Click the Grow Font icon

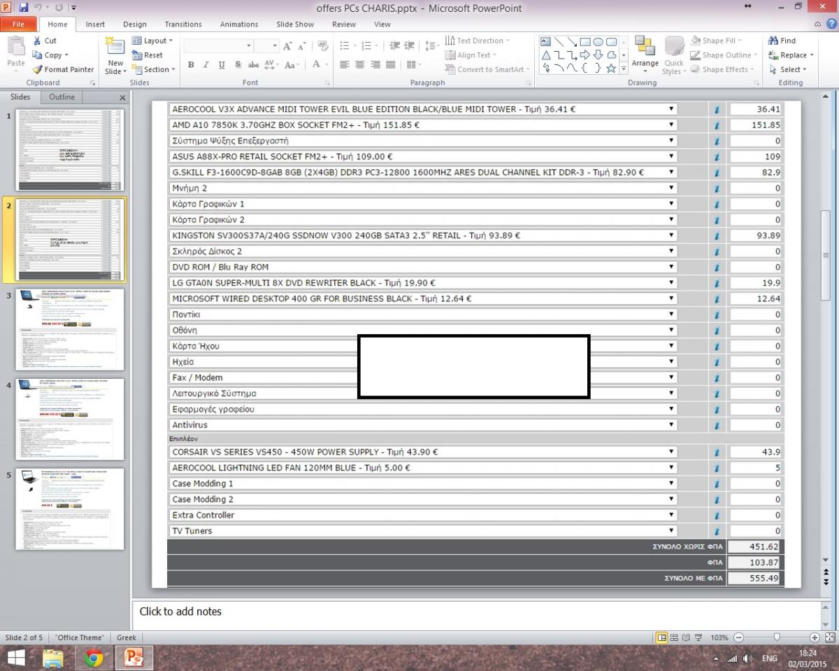[x=287, y=46]
